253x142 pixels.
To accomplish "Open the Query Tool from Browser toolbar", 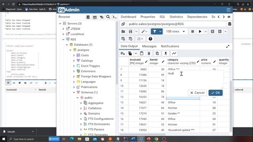I will pyautogui.click(x=88, y=17).
